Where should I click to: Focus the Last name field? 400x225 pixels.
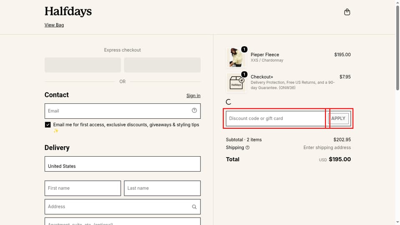coord(162,188)
